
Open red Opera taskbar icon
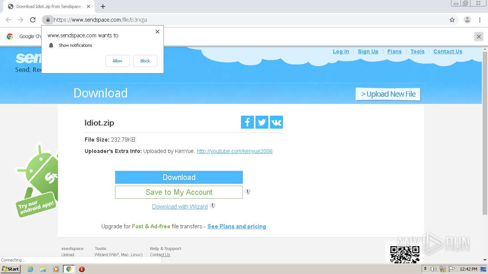pos(82,269)
